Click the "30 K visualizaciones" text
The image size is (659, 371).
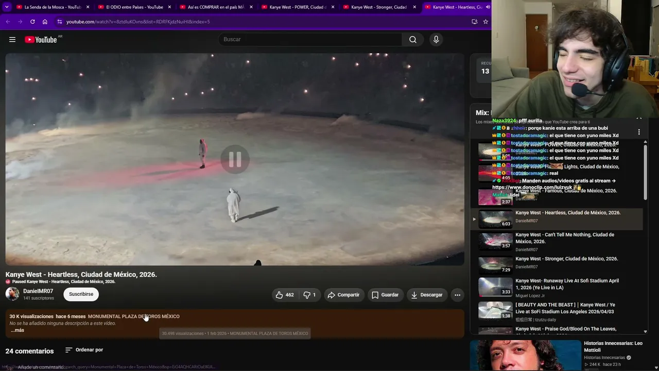[31, 316]
